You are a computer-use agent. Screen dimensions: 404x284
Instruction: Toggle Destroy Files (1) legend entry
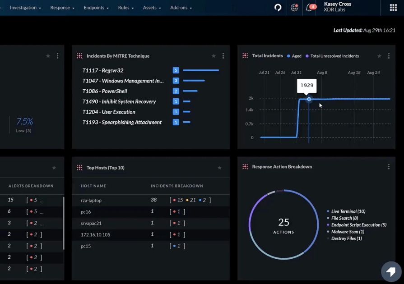(344, 238)
